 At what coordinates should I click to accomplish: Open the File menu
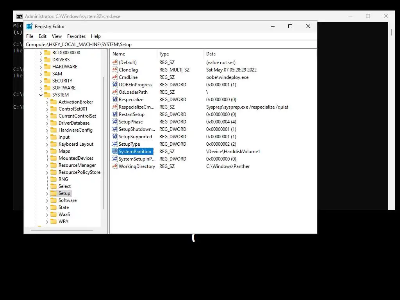30,36
